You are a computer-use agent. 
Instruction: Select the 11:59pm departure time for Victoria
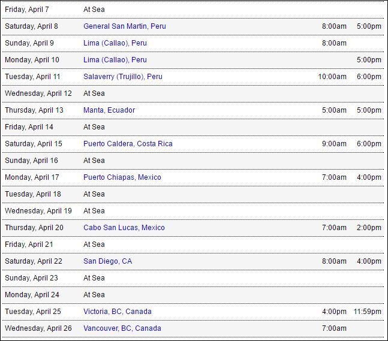367,312
